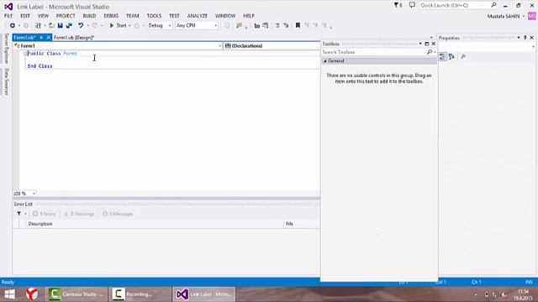Open the Properties window options dropdown arrow

click(519, 38)
